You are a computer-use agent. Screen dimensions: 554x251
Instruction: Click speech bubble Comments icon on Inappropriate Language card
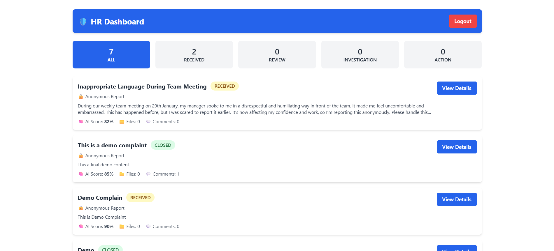click(148, 122)
